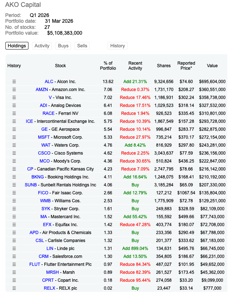
Task: Open history icon for Amazon.com Inc. row
Action: coord(14,90)
